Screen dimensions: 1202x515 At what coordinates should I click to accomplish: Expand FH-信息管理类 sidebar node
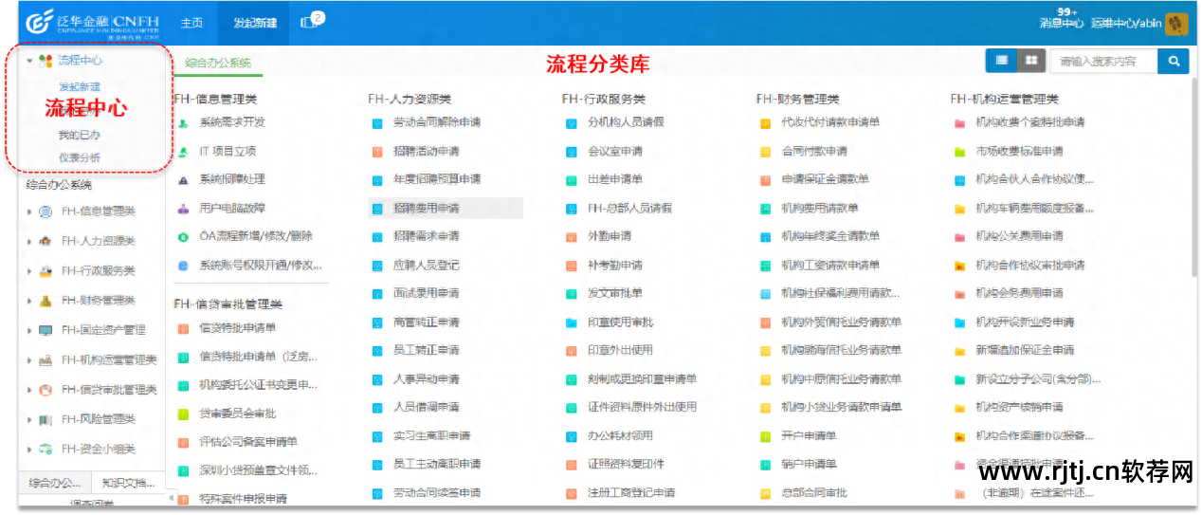coord(29,212)
